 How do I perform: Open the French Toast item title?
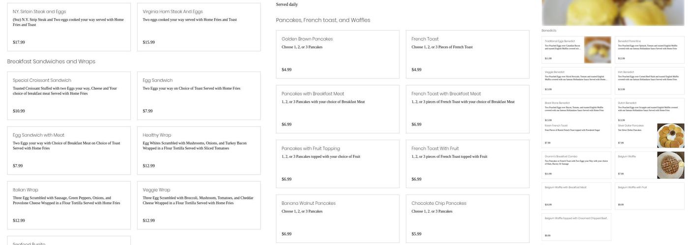point(425,39)
